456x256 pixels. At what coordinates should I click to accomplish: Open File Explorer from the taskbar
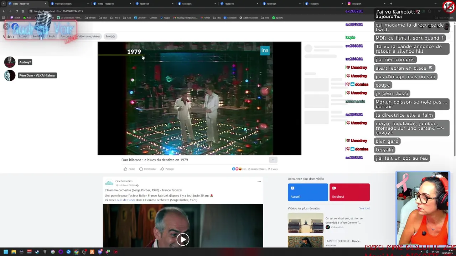point(14,252)
